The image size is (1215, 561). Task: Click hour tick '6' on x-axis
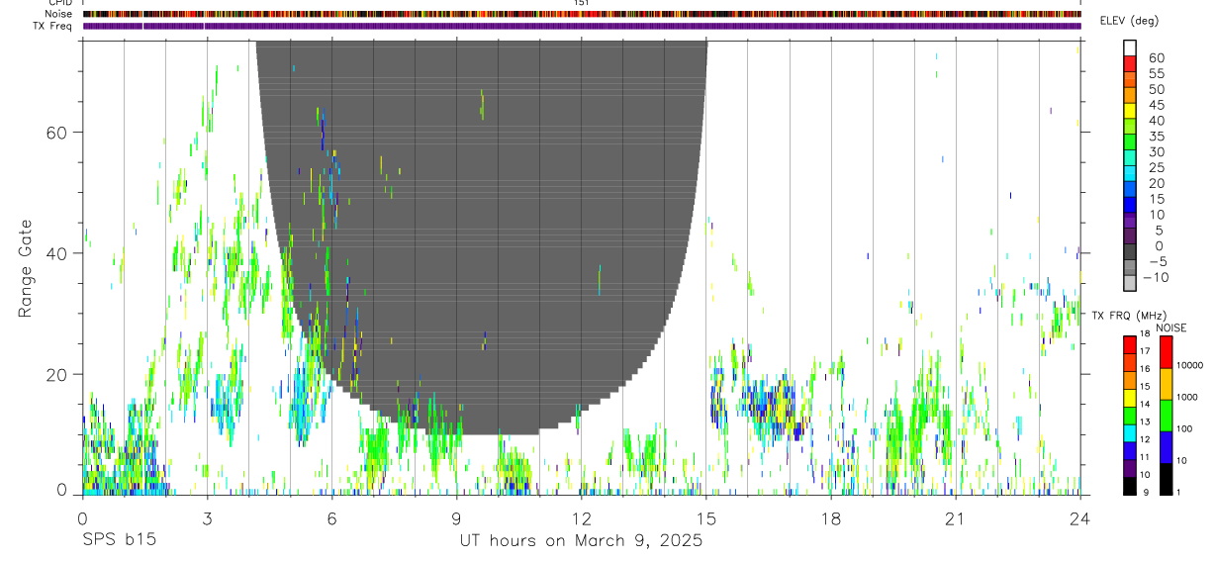[331, 518]
